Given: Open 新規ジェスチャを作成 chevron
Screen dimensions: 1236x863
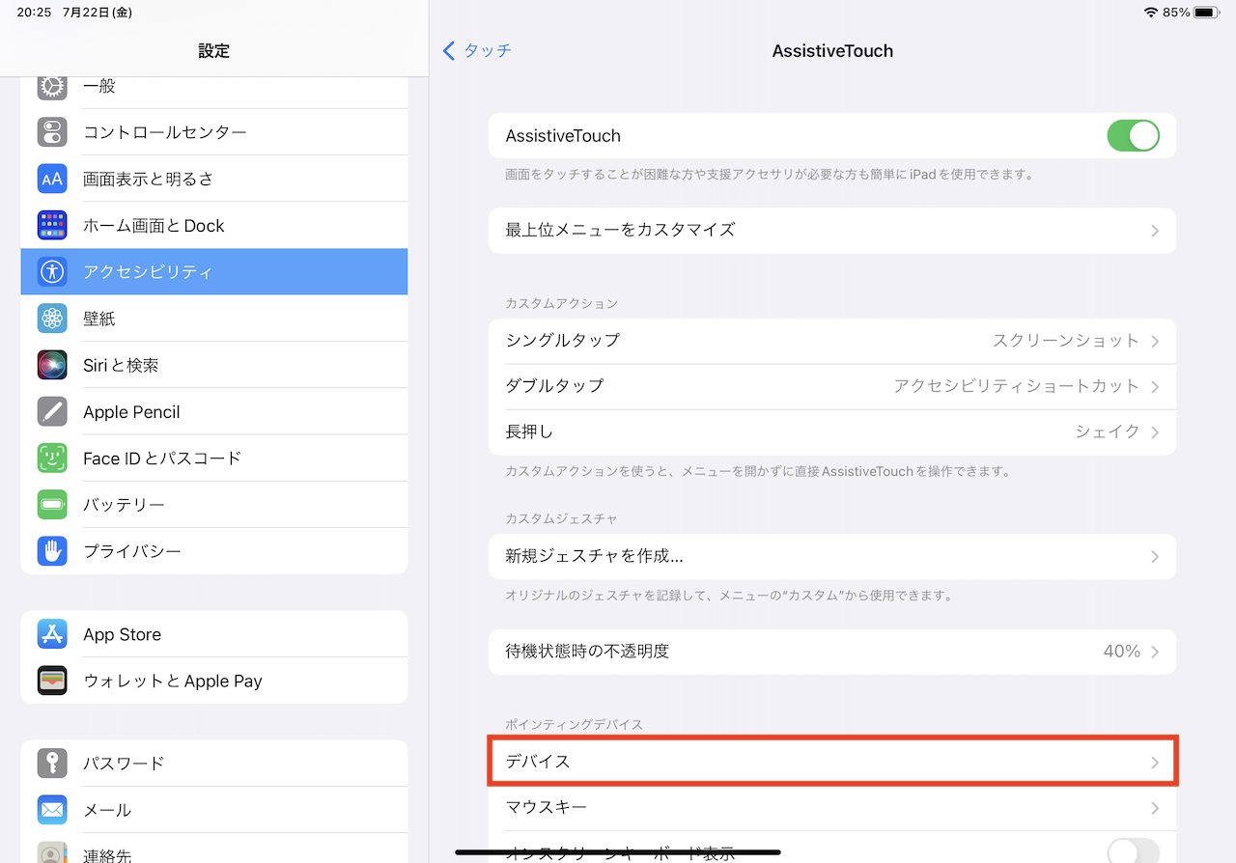Looking at the screenshot, I should pos(1155,557).
